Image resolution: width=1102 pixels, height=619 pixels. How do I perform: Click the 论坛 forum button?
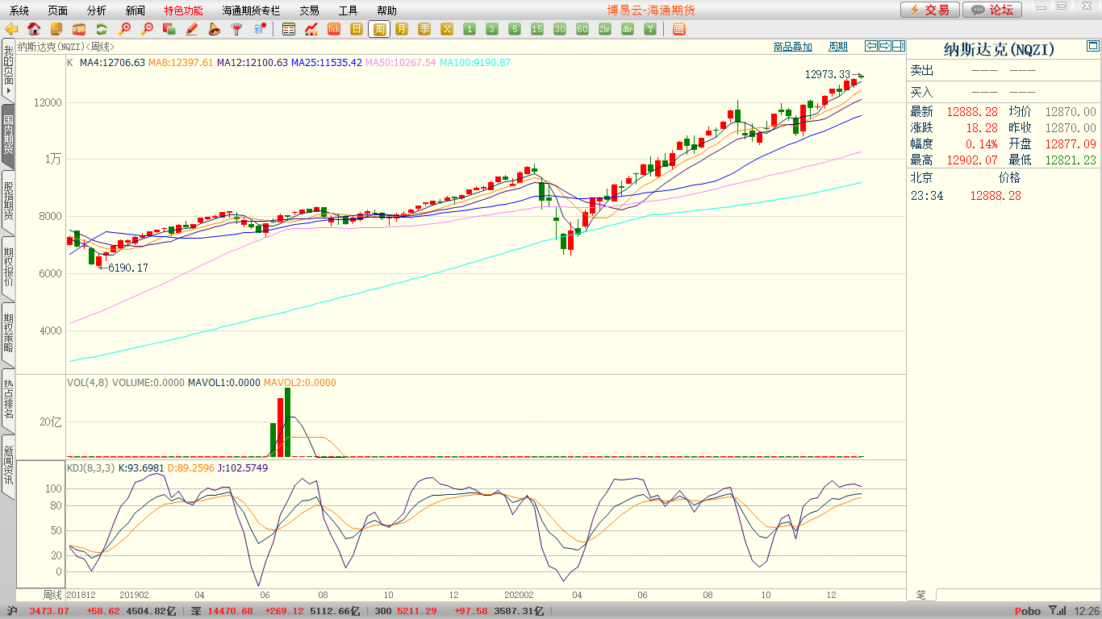point(992,10)
